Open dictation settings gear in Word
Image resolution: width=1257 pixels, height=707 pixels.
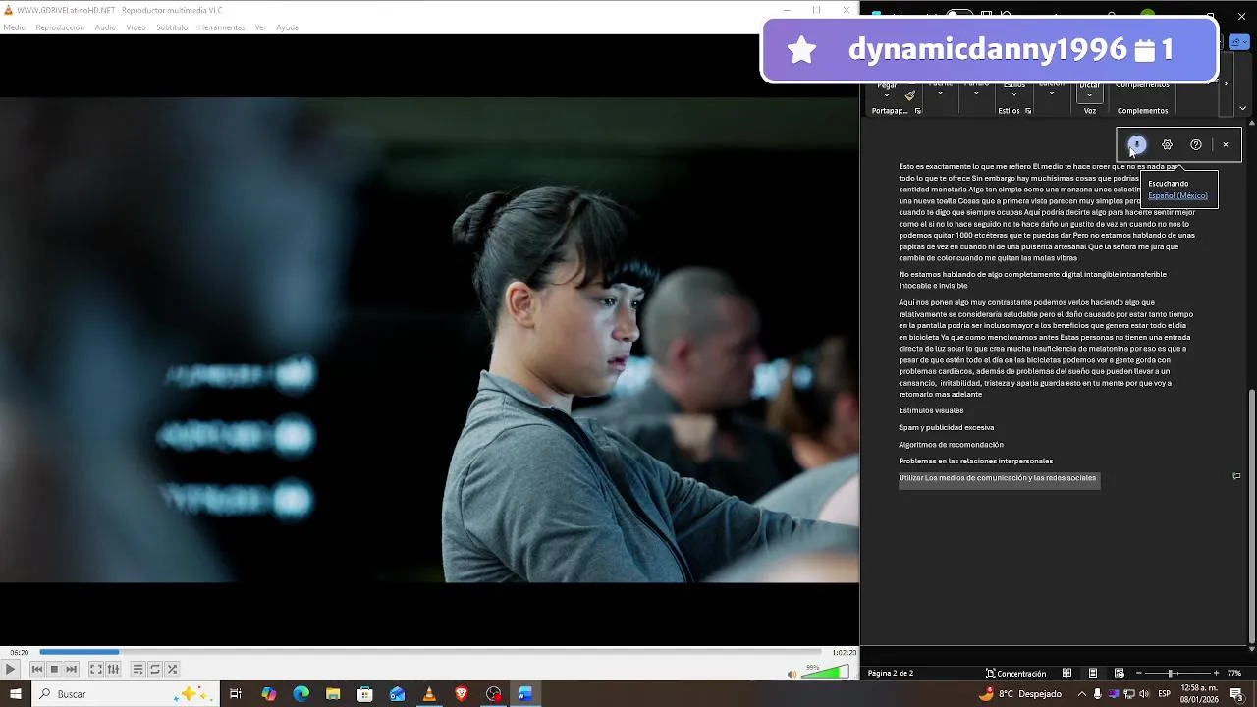click(1167, 144)
